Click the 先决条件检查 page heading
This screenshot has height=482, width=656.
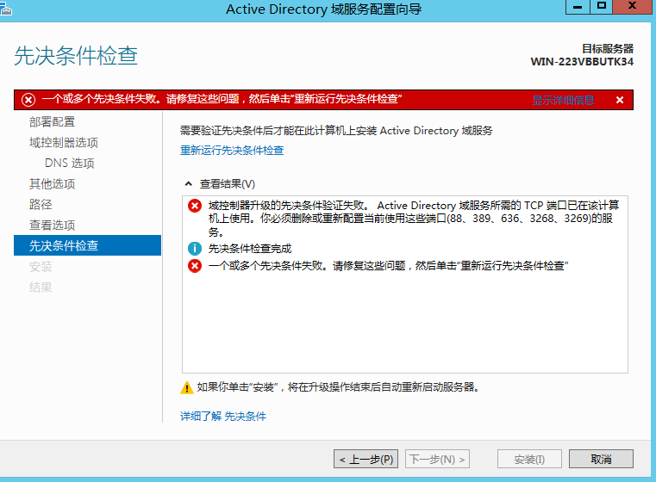[x=76, y=56]
